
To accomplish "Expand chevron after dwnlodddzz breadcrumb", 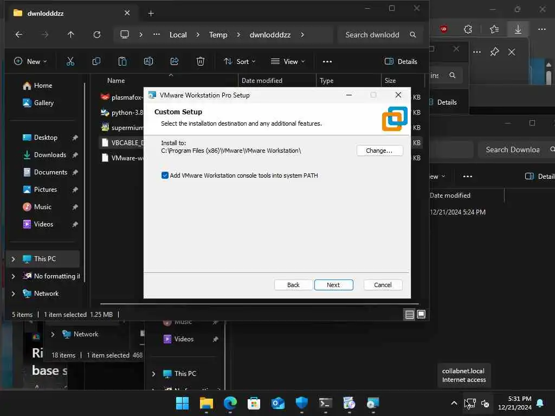I will click(x=302, y=35).
